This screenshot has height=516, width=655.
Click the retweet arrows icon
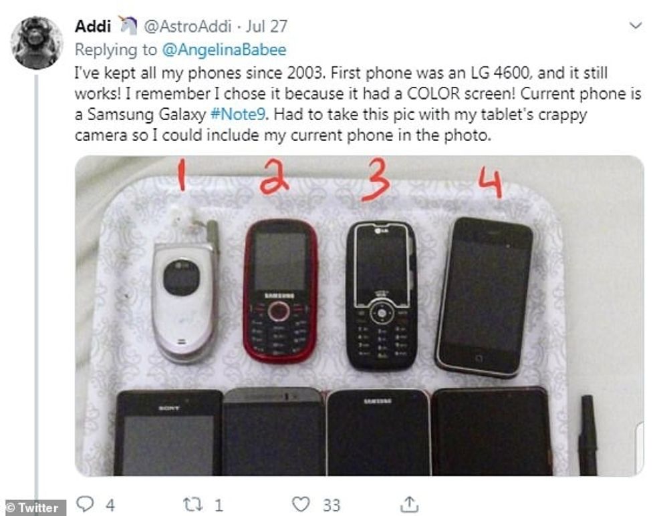(x=193, y=505)
